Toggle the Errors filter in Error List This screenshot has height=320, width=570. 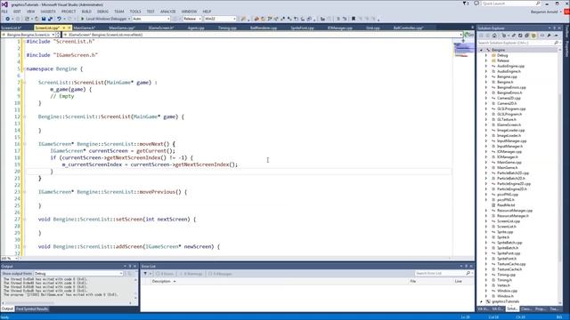pos(165,274)
